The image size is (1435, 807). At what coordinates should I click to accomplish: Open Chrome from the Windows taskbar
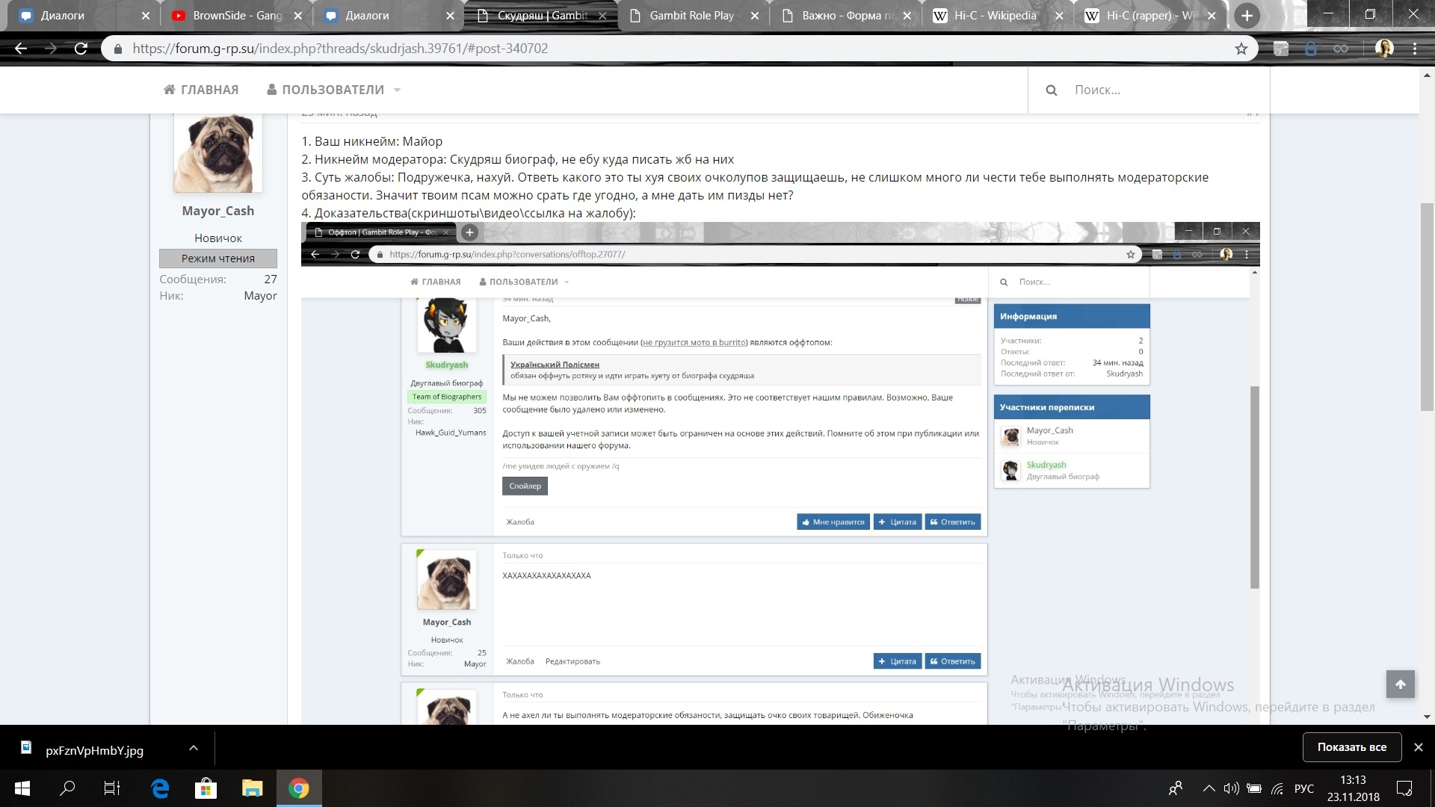pos(299,788)
